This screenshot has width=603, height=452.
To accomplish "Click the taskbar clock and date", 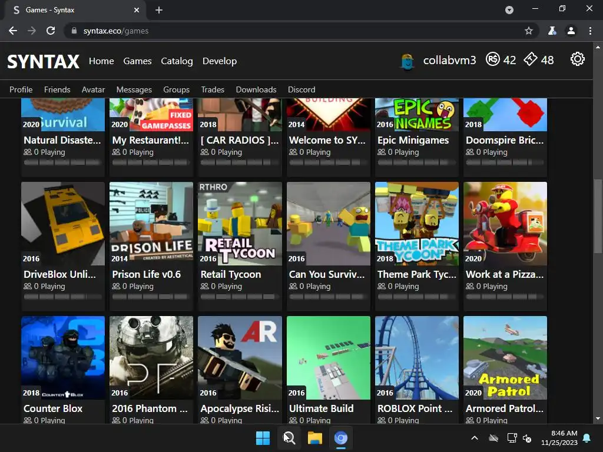I will coord(559,438).
